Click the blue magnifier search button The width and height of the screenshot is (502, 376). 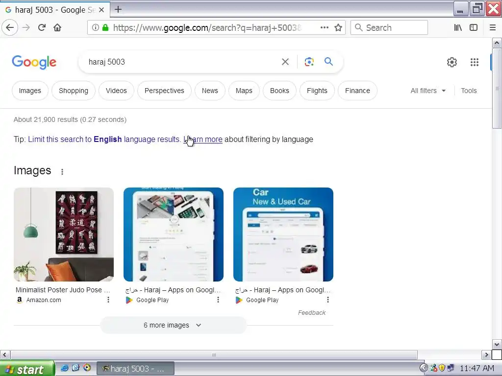click(x=328, y=61)
